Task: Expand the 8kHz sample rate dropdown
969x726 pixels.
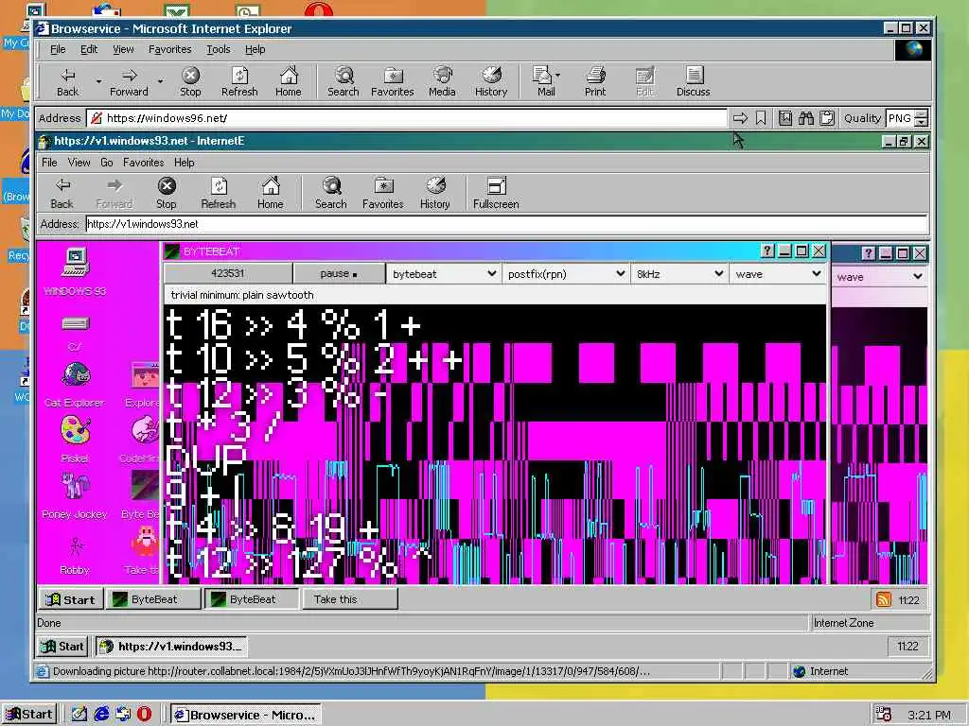Action: click(679, 273)
